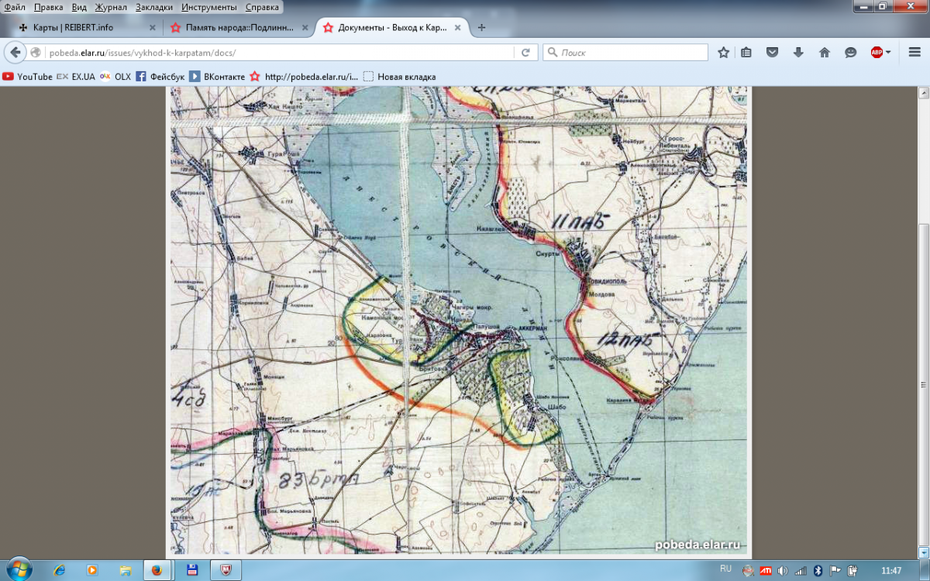Open the network signal tray icon

coord(801,571)
